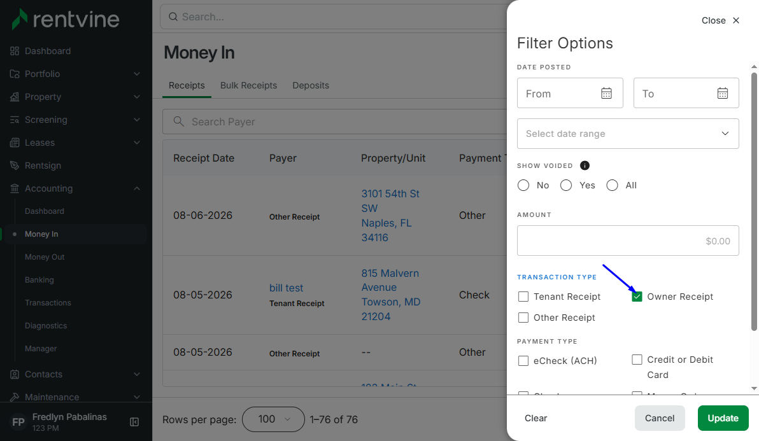This screenshot has width=759, height=441.
Task: Open Manager in Accounting submenu
Action: tap(41, 349)
